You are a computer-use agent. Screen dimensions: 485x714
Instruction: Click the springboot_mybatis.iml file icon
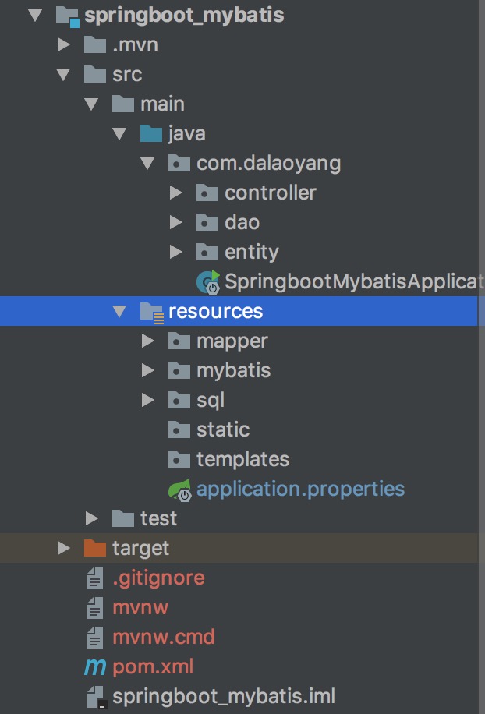pos(97,697)
